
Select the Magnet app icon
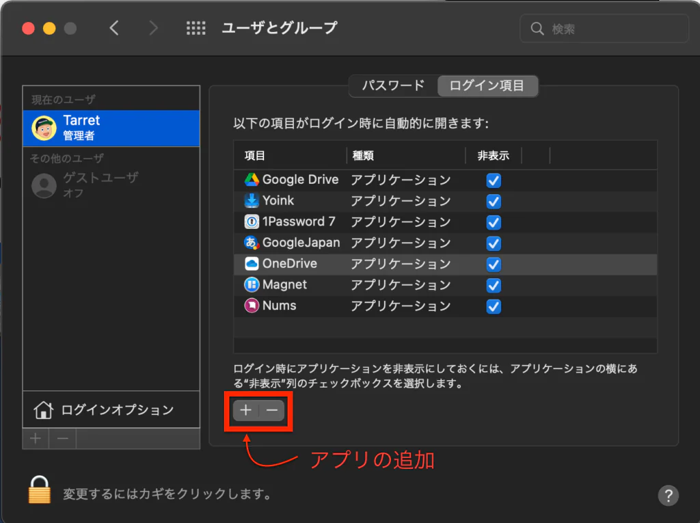coord(252,284)
